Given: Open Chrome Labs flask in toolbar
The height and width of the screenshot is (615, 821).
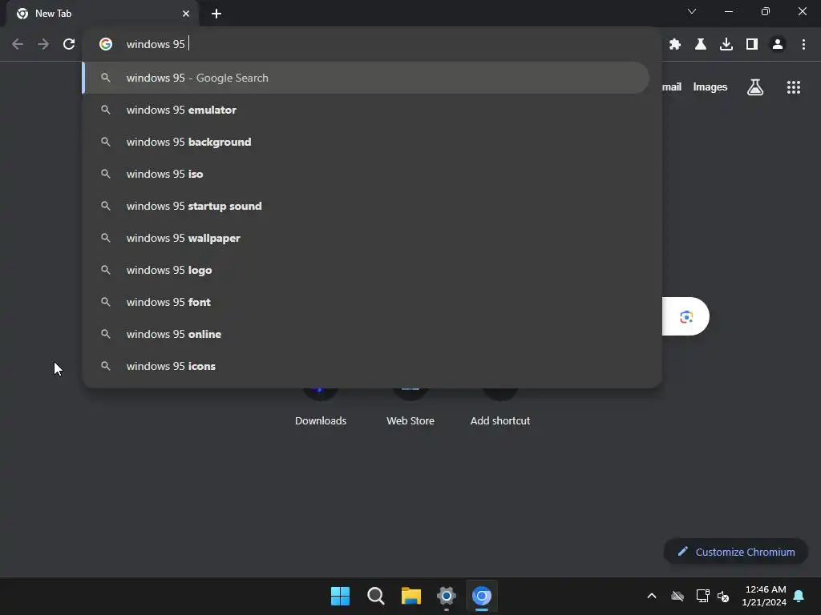Looking at the screenshot, I should point(701,44).
